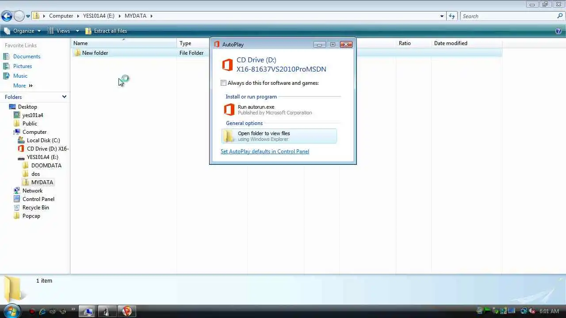The height and width of the screenshot is (318, 566).
Task: Refresh the folder view
Action: (x=451, y=16)
